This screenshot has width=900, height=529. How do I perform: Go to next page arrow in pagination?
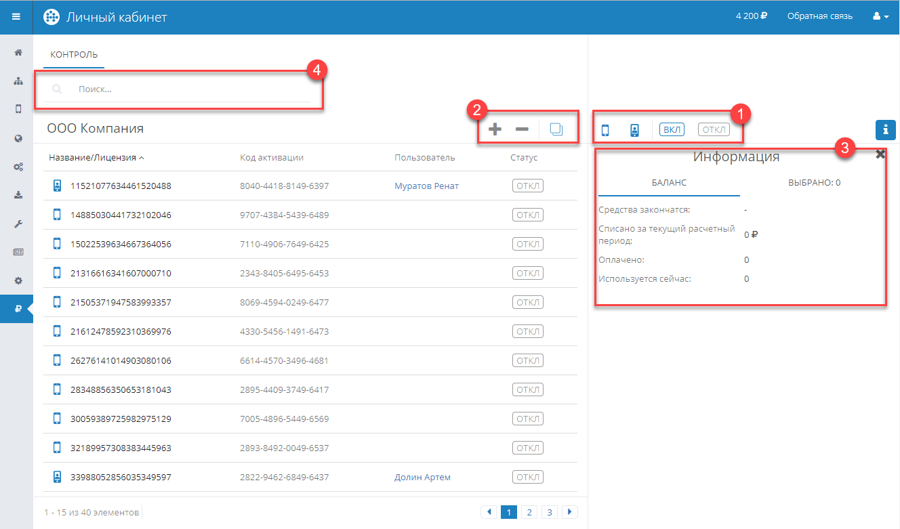570,512
